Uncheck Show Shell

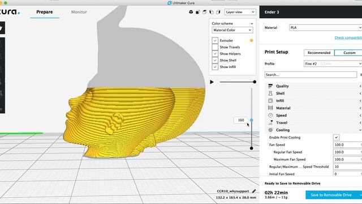tap(215, 60)
